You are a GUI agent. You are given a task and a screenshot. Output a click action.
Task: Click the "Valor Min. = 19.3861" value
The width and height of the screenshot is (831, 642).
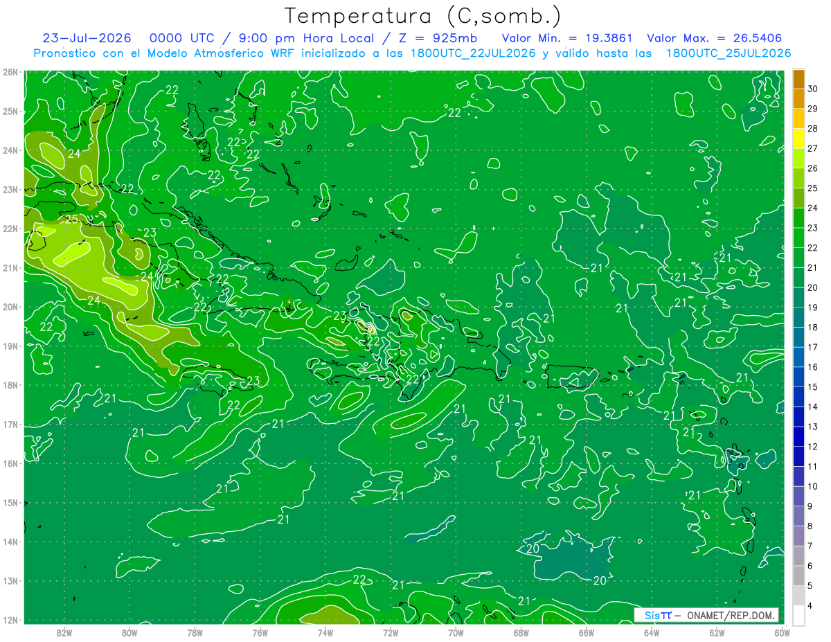tap(566, 38)
